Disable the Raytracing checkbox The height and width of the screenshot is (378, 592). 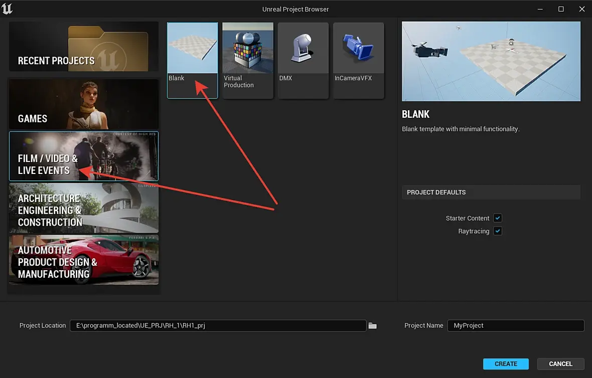coord(498,231)
